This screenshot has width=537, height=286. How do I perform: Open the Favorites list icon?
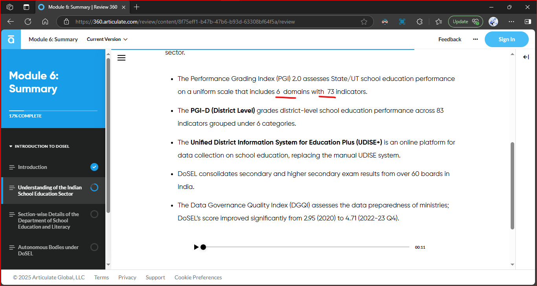point(438,22)
